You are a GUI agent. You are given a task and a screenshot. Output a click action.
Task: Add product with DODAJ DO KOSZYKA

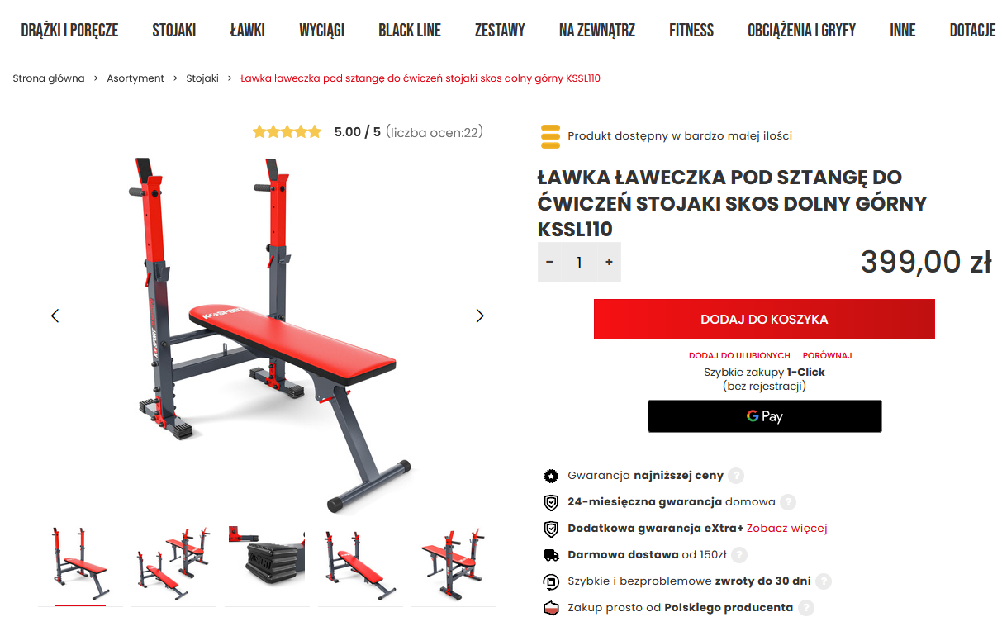click(764, 319)
